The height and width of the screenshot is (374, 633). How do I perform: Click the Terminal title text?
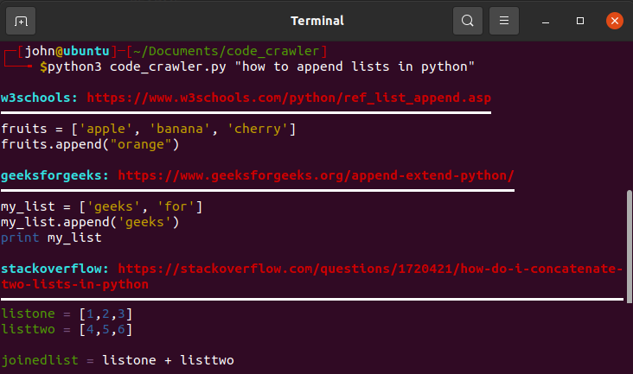pos(317,21)
